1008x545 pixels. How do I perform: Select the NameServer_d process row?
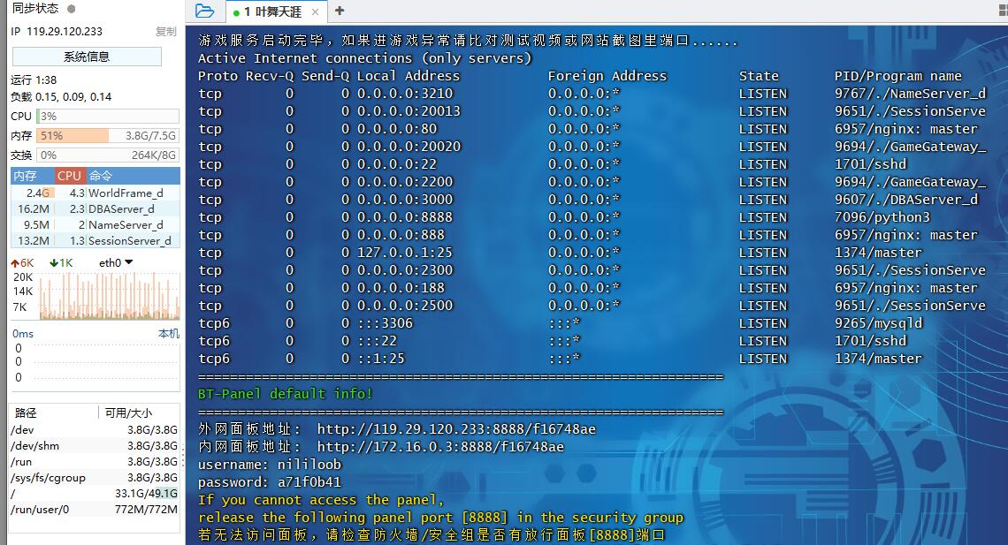95,224
